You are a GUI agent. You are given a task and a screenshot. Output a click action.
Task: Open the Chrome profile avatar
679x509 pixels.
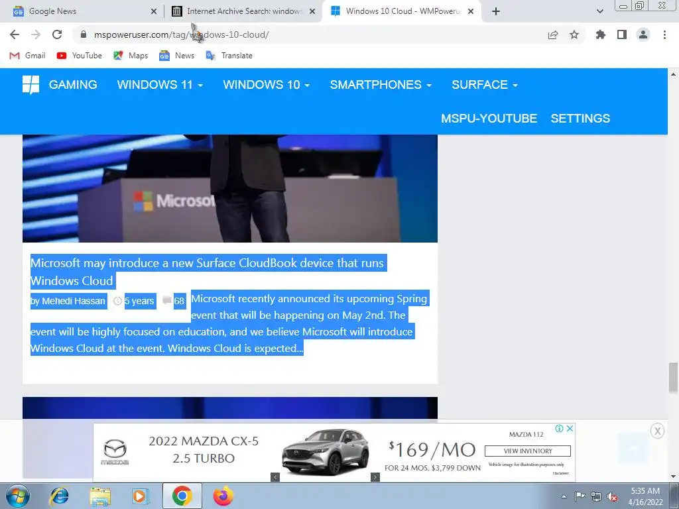click(643, 34)
